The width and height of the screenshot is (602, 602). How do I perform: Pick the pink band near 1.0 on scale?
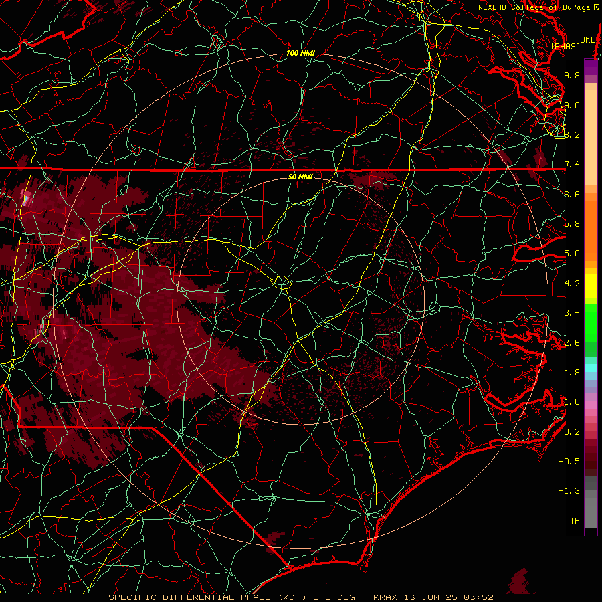[x=591, y=405]
